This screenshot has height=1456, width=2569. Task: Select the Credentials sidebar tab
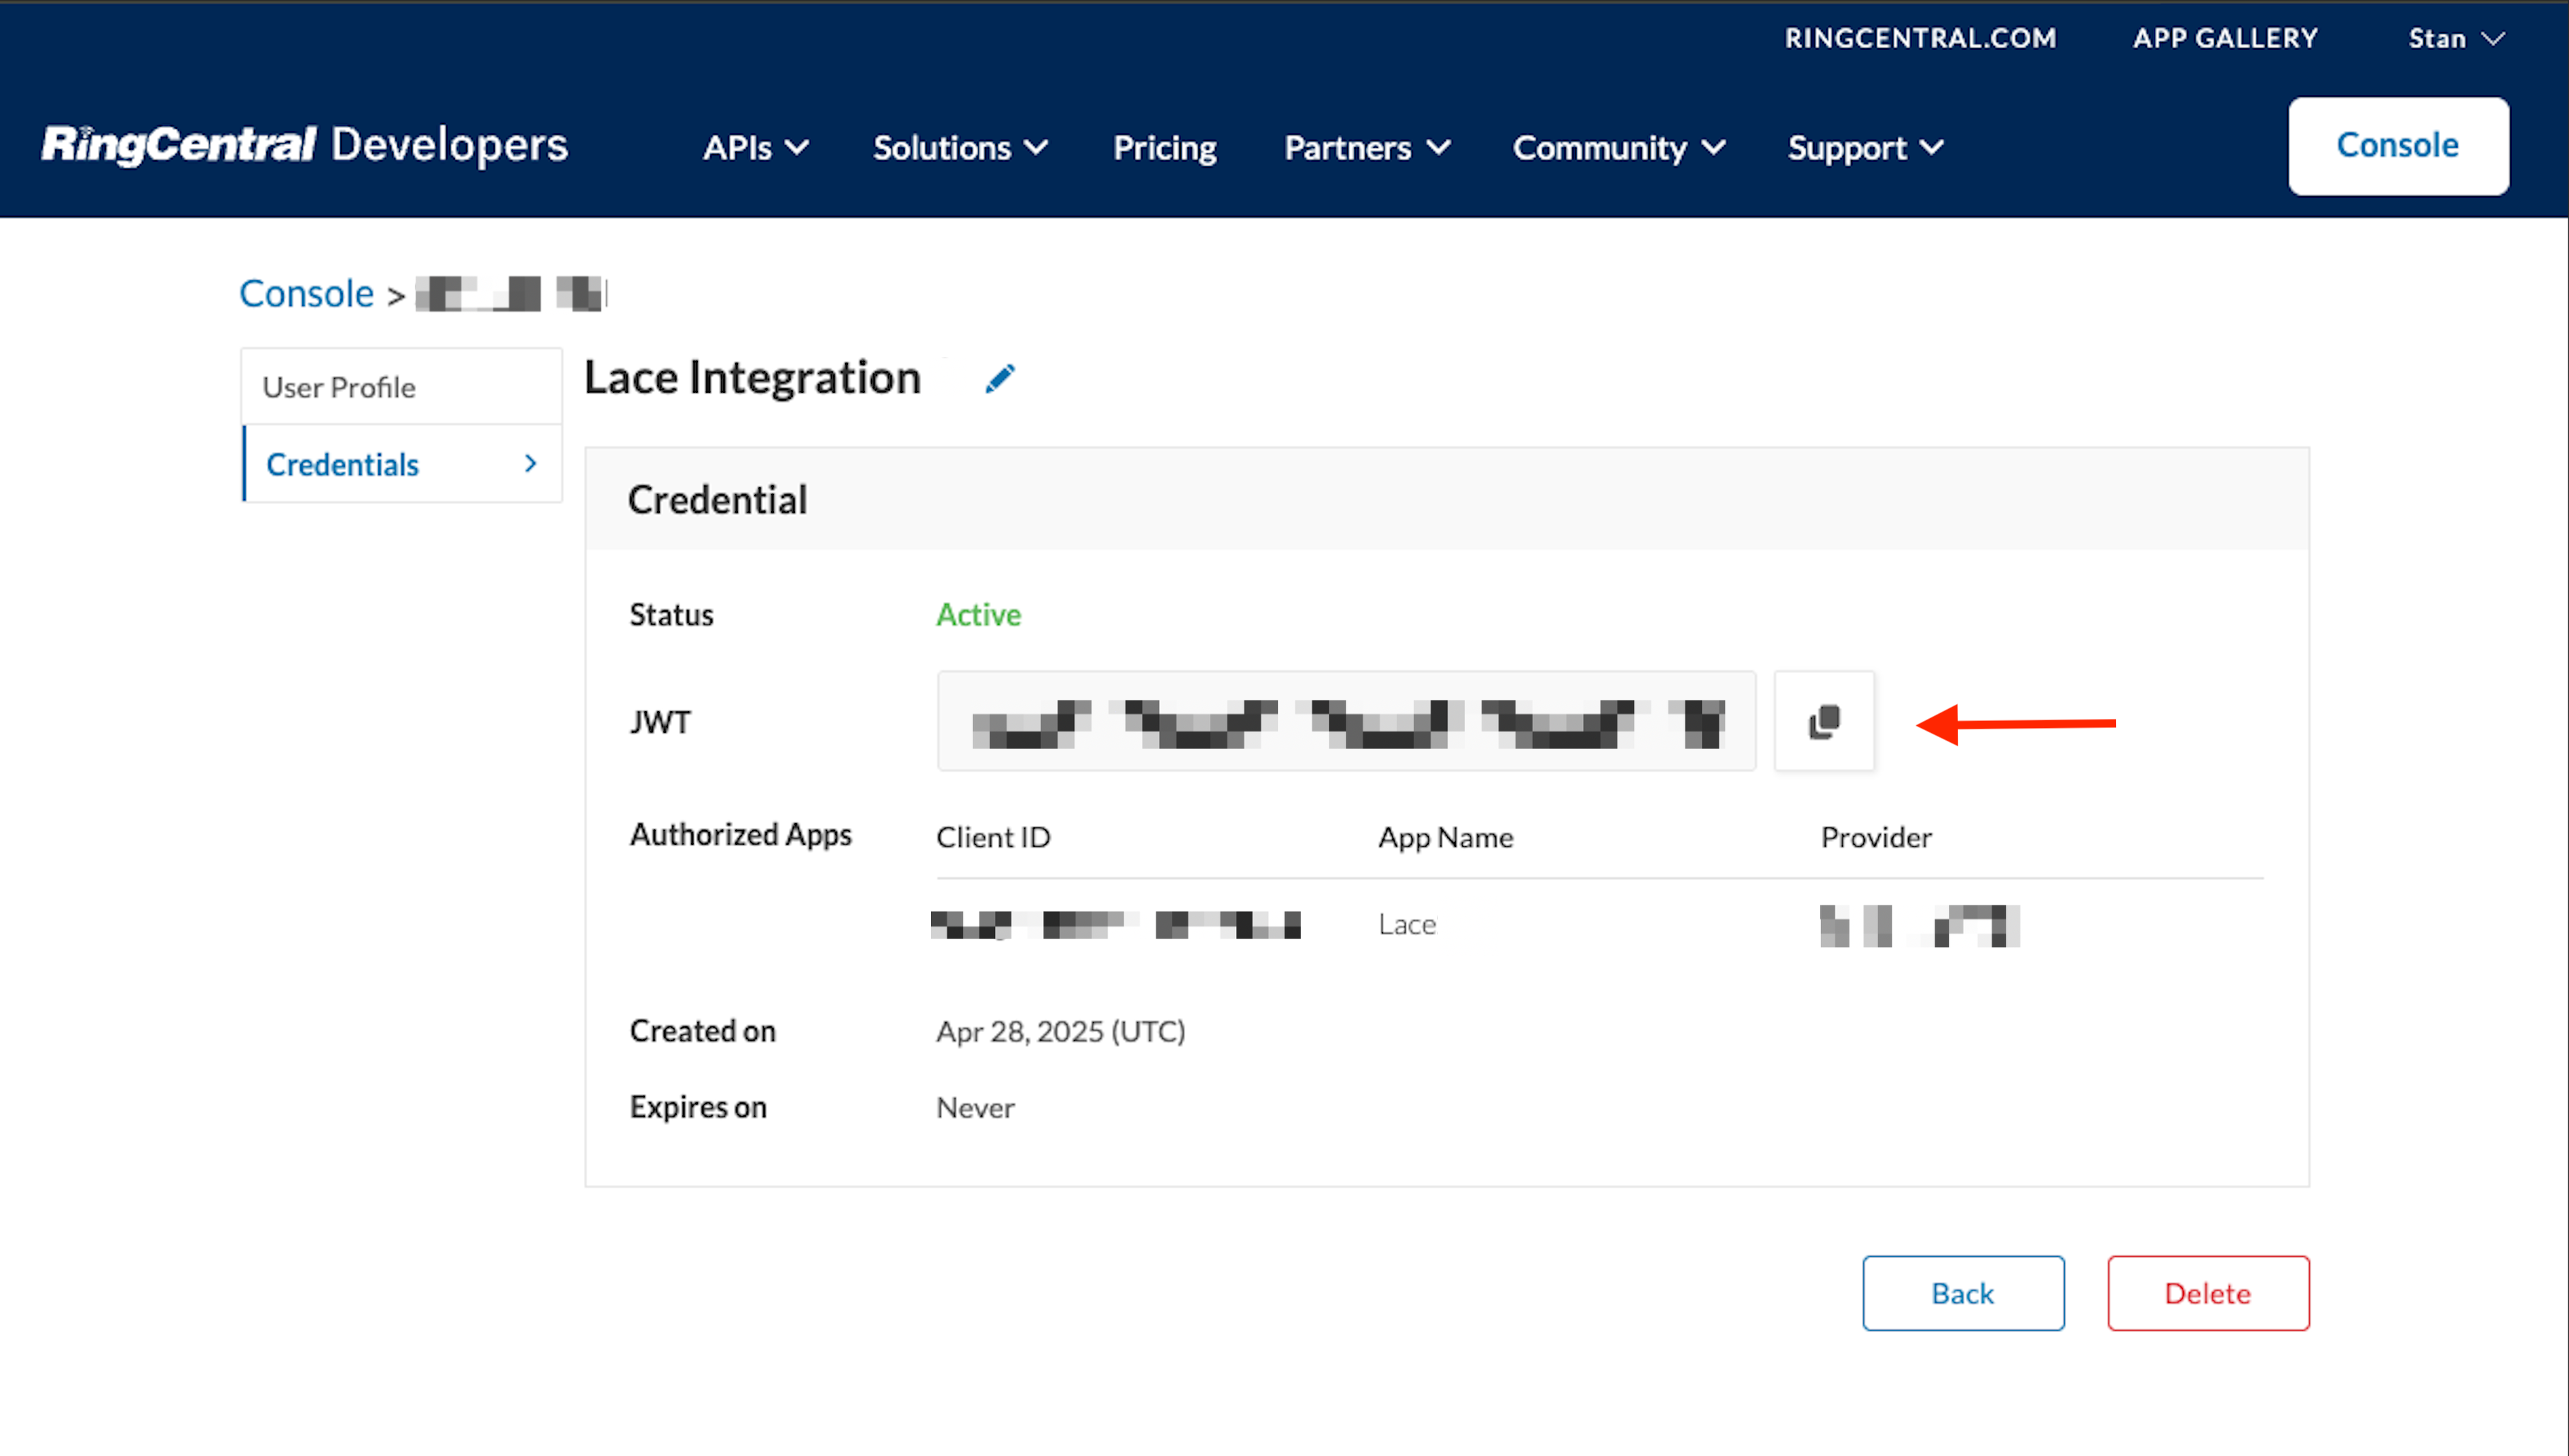pyautogui.click(x=402, y=464)
